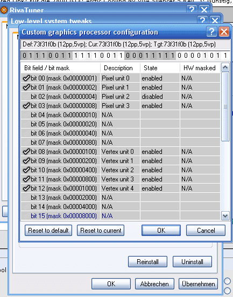Click the State column header
Viewport: 233px width, 297px height.
160,68
